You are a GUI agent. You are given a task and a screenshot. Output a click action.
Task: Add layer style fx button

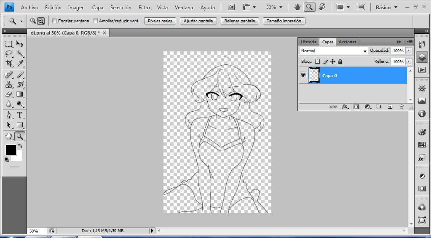[345, 107]
